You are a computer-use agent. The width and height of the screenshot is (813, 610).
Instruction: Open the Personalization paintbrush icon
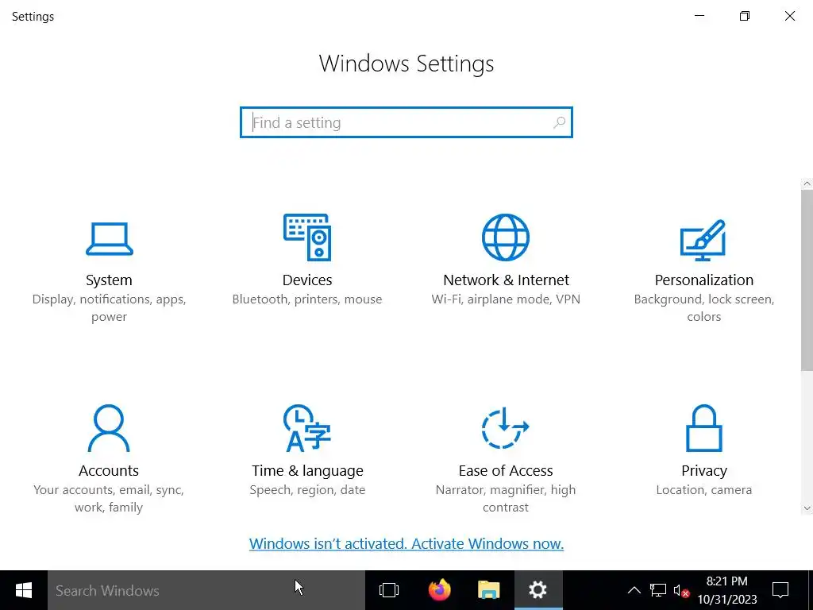pyautogui.click(x=703, y=240)
